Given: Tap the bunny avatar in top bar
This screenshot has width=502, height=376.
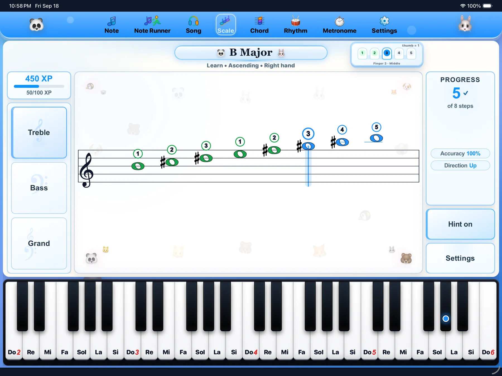Looking at the screenshot, I should click(x=465, y=24).
